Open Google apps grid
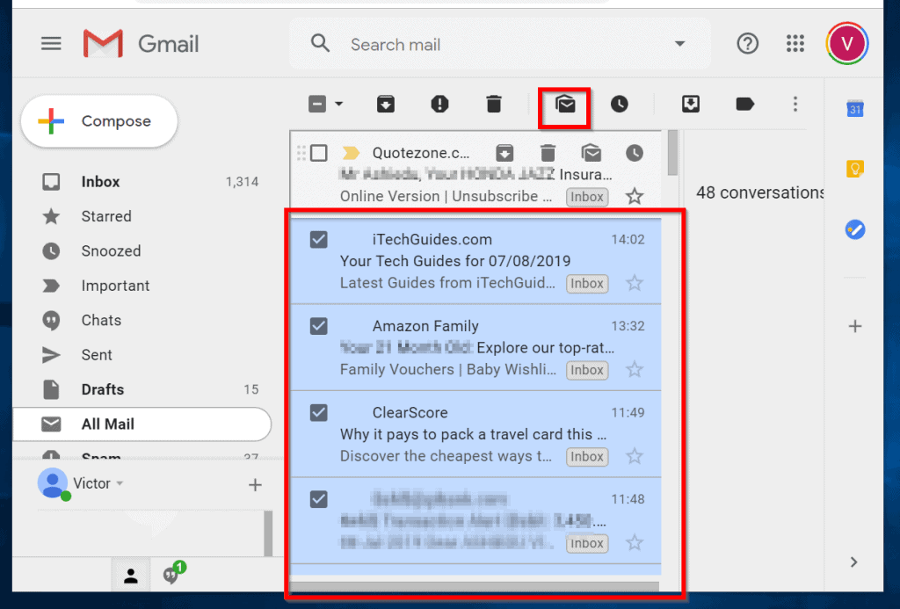The height and width of the screenshot is (609, 900). tap(795, 44)
